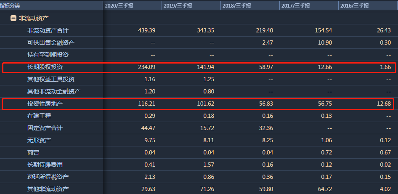Click the 递延所得税资产 row label
The height and width of the screenshot is (194, 398).
tap(48, 177)
